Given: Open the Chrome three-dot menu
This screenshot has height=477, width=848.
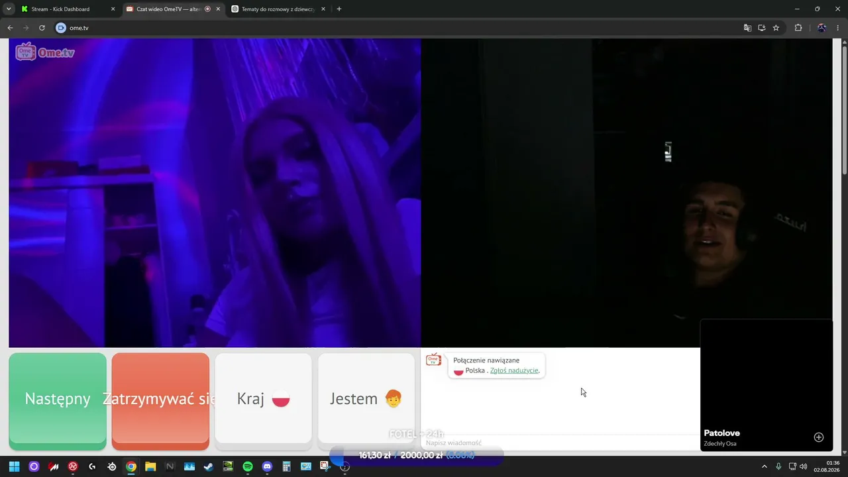Looking at the screenshot, I should pos(839,28).
